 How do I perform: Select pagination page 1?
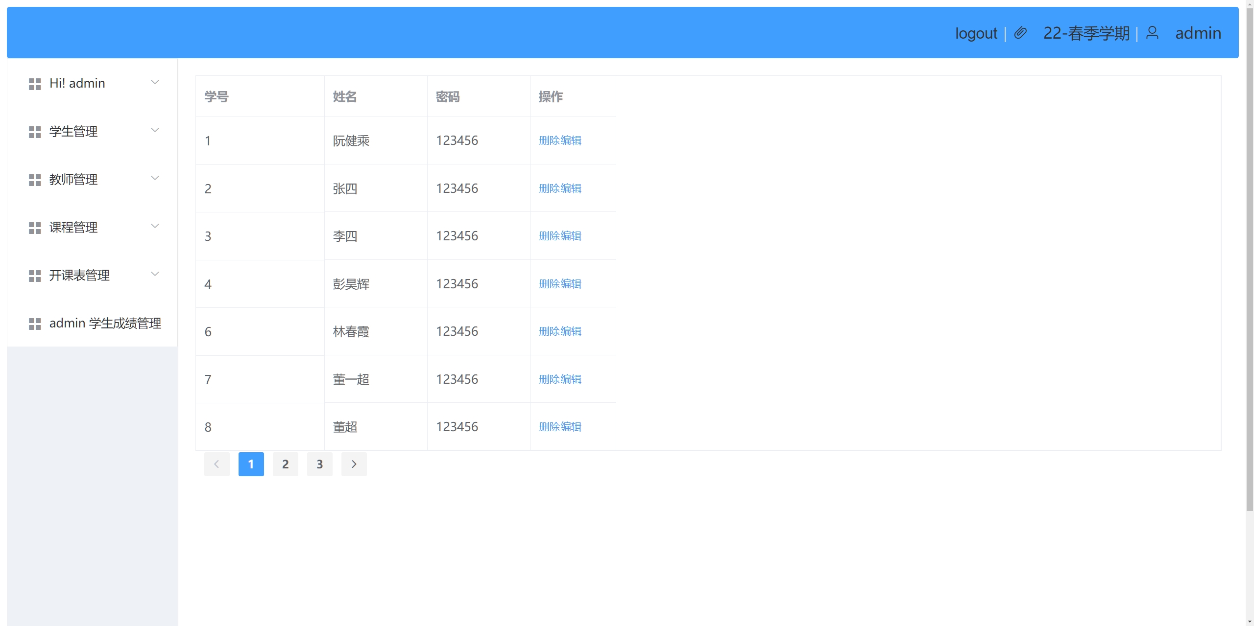click(251, 464)
